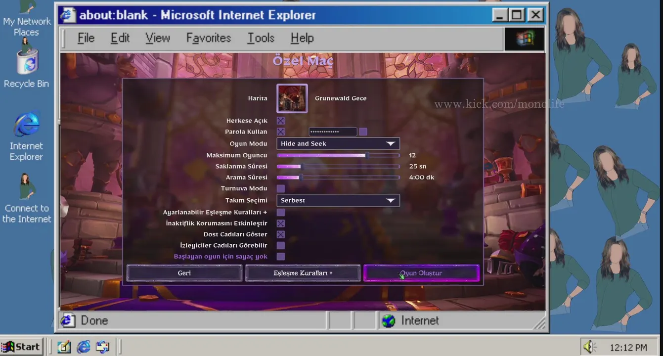Screen dimensions: 663x356
Task: Launch Internet Explorer from desktop icon
Action: pos(26,136)
